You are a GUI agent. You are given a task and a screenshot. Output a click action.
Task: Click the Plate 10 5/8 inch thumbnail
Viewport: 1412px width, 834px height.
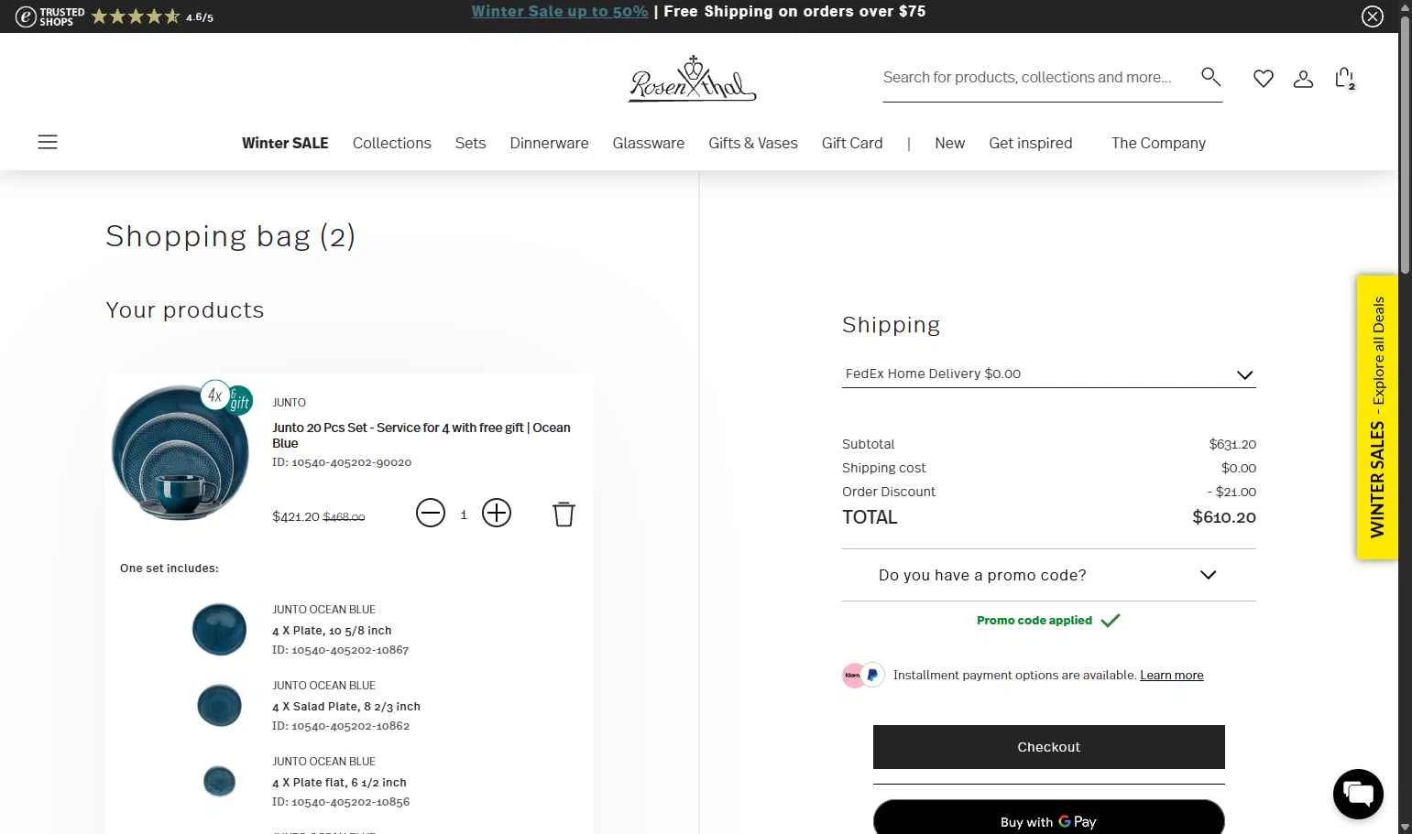(x=219, y=629)
